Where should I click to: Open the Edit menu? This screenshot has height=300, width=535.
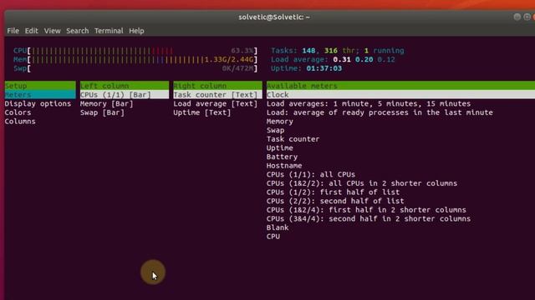[x=31, y=31]
